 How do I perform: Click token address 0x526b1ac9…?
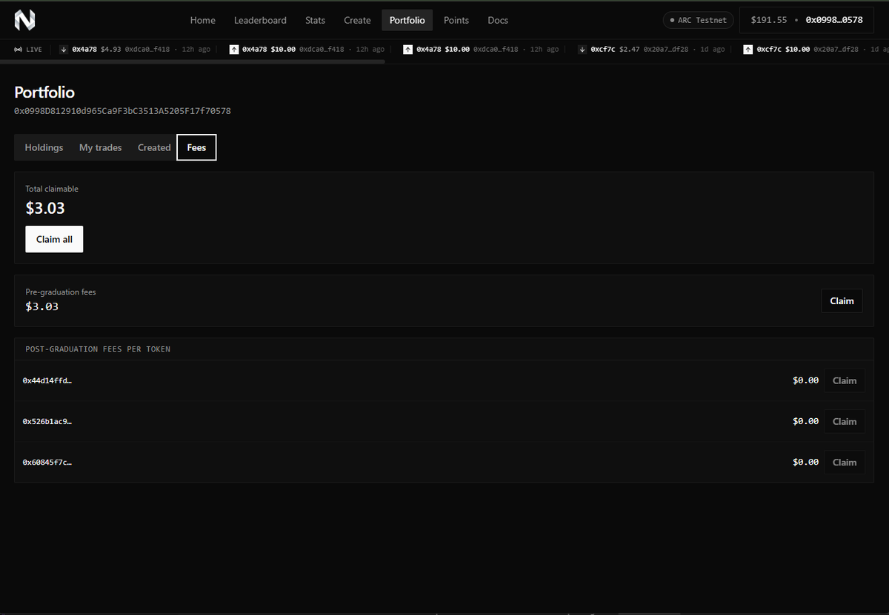pyautogui.click(x=47, y=421)
